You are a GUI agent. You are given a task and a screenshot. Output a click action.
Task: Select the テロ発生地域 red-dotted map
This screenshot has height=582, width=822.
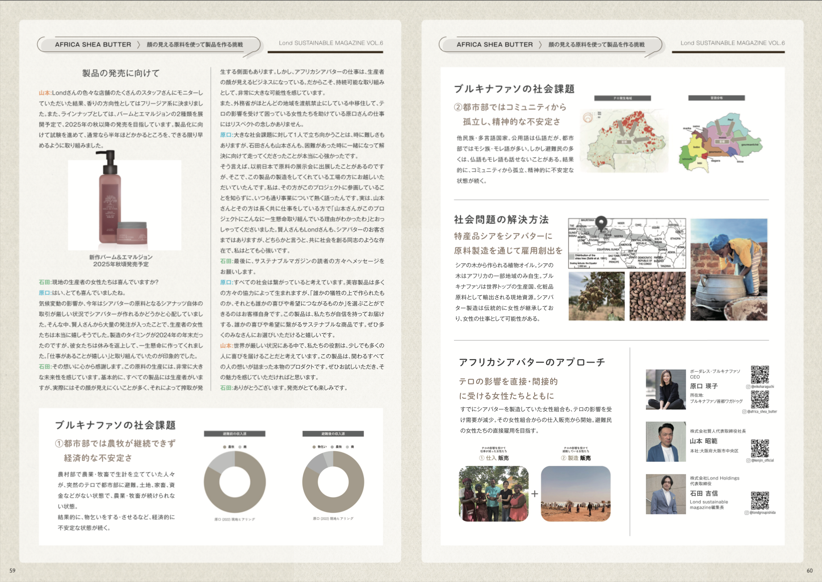(x=624, y=141)
